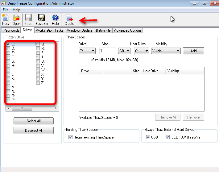Switch to the Passwords tab
The image size is (219, 172).
pyautogui.click(x=11, y=30)
